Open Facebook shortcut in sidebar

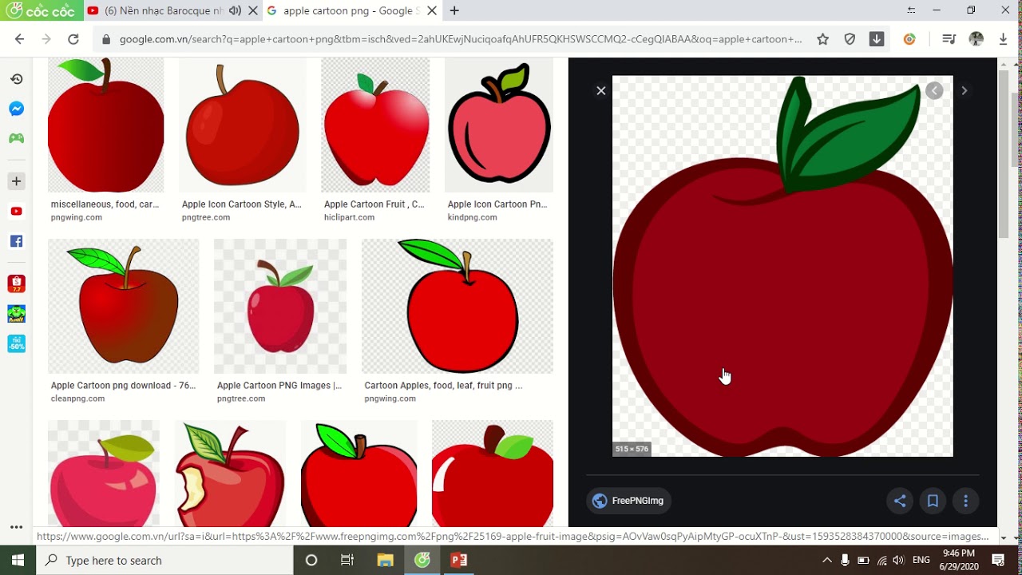[x=16, y=241]
